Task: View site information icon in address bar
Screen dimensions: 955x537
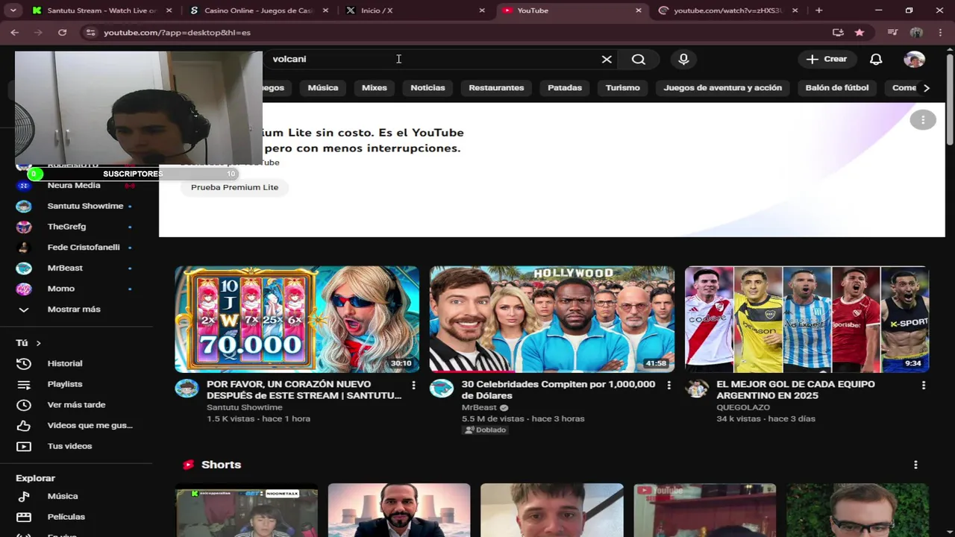Action: tap(91, 33)
